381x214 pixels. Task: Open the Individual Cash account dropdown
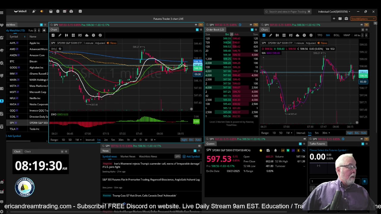334,12
